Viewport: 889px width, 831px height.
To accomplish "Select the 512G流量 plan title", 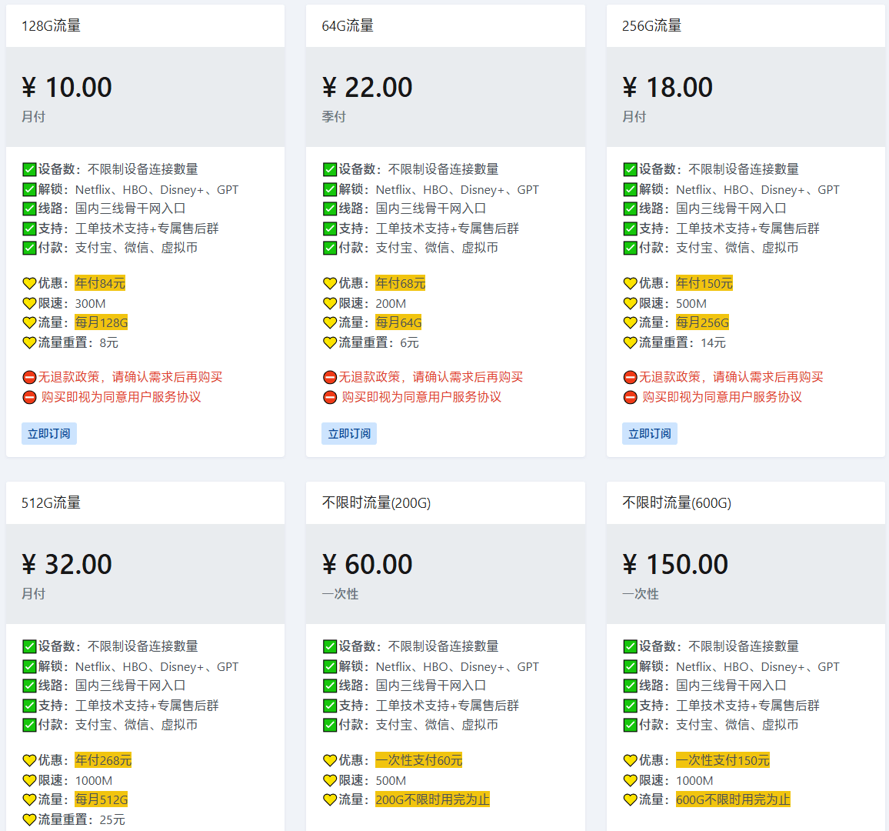I will [x=51, y=503].
